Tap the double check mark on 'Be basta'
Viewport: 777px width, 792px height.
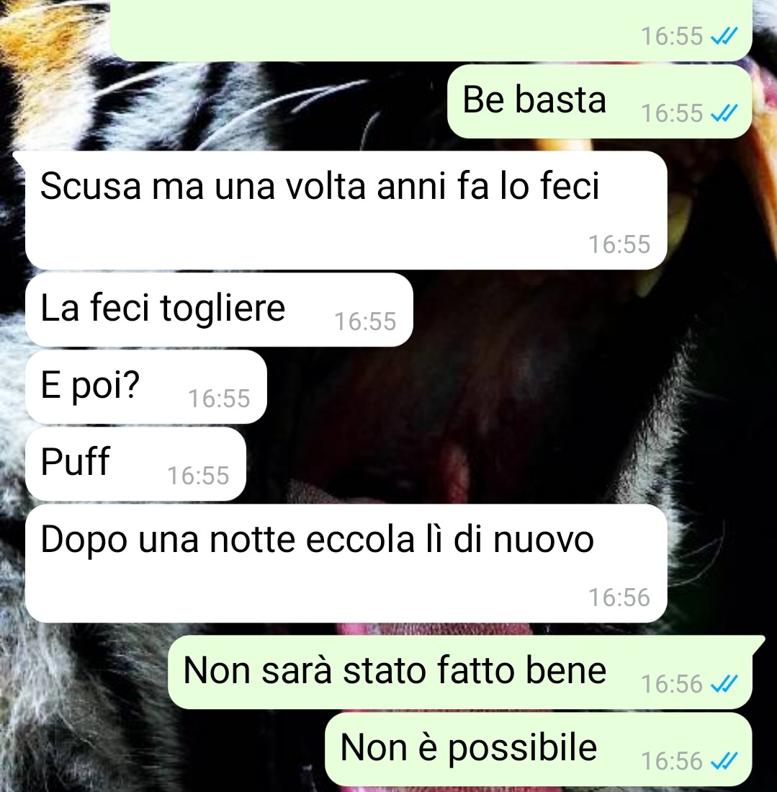tap(724, 113)
